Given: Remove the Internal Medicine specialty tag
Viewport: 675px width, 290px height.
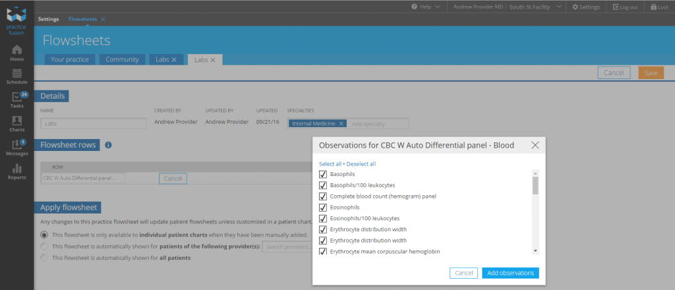Looking at the screenshot, I should coord(341,123).
